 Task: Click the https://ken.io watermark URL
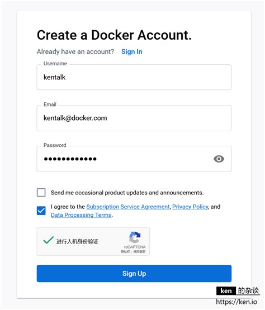236,302
